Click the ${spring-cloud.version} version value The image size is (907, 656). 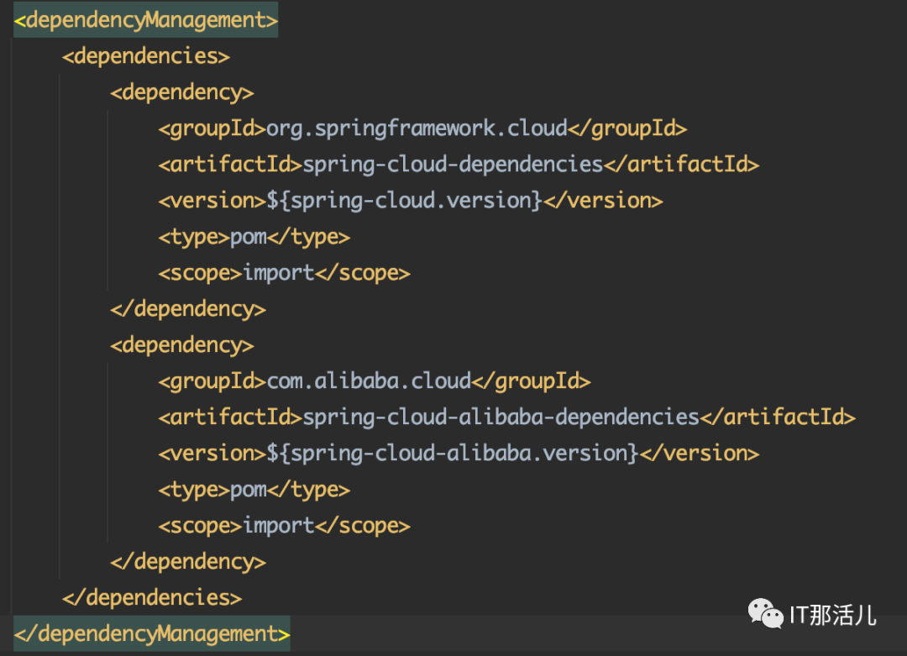click(x=404, y=201)
